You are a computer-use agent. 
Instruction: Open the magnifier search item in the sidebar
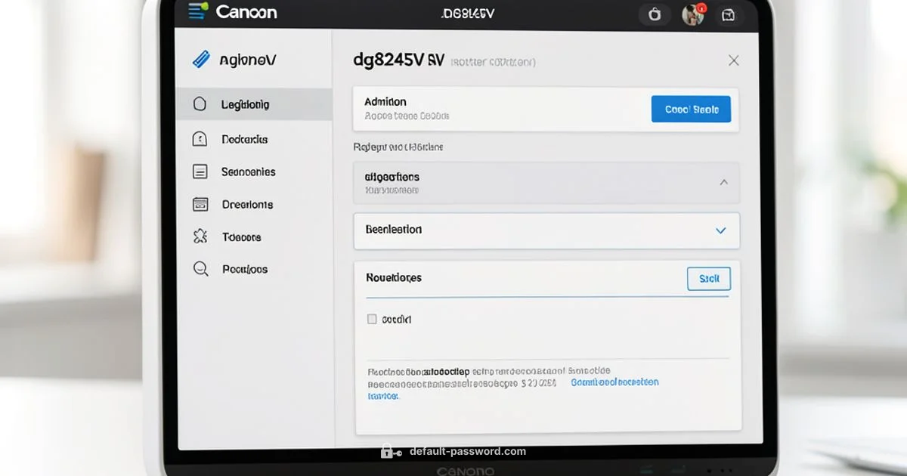(200, 269)
